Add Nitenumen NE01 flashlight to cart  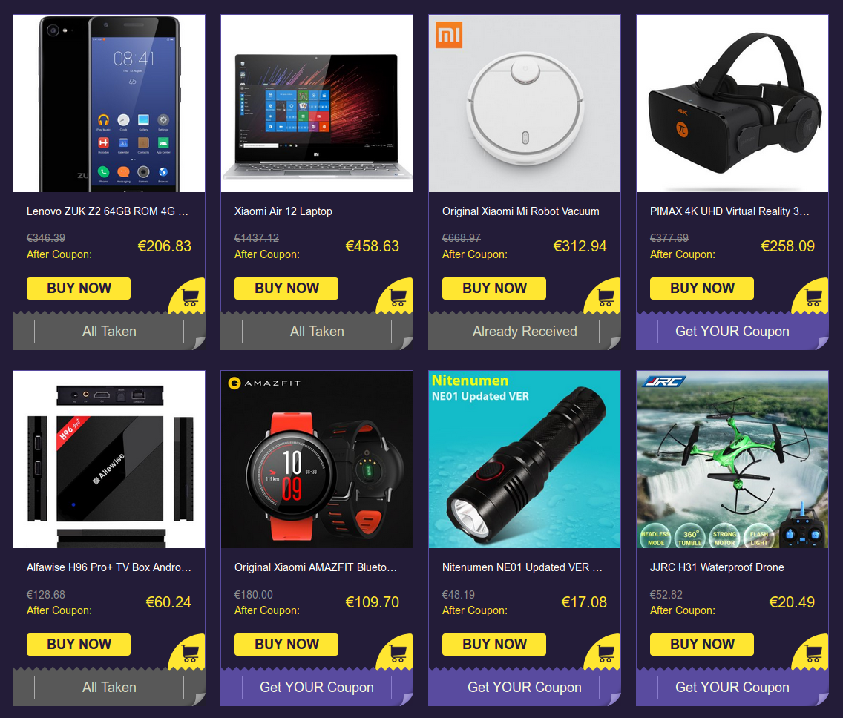click(x=605, y=653)
